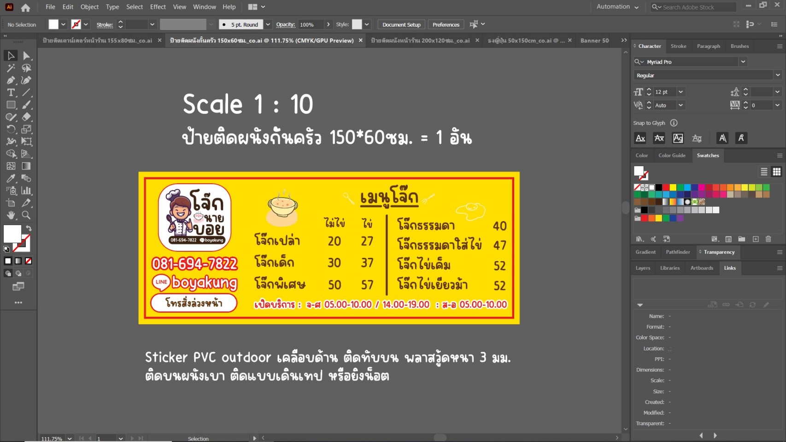Click the Document Setup button
786x442 pixels.
tap(401, 24)
